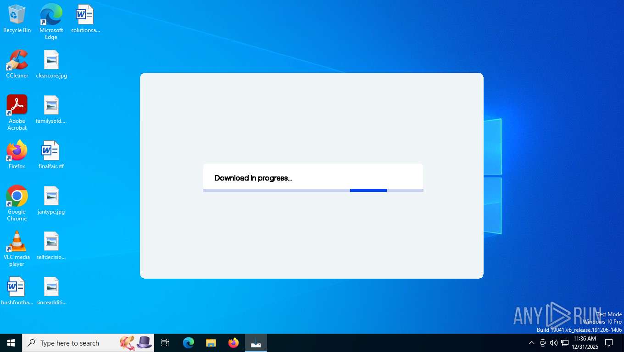Screen dimensions: 624x352
Task: Open the network status tray icon
Action: point(565,343)
